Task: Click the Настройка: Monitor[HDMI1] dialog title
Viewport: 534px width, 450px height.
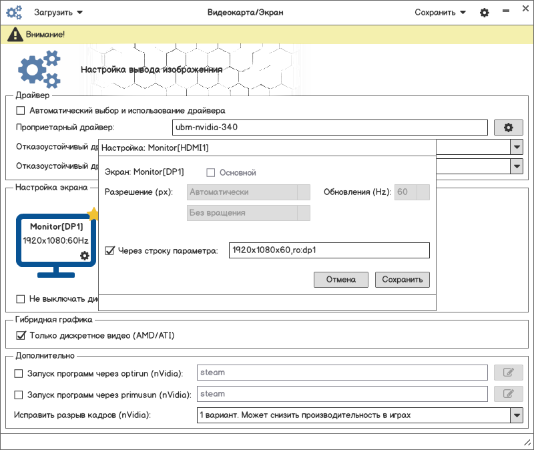Action: tap(155, 148)
